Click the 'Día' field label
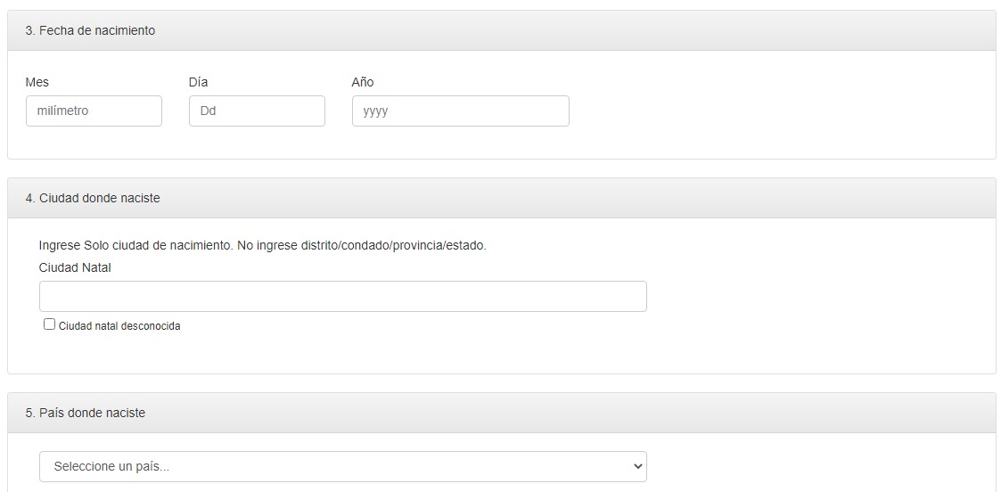Screen dimensions: 1001x492 [x=199, y=82]
